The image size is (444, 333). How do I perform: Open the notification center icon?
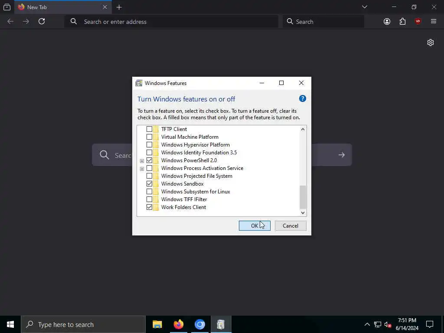(x=430, y=324)
